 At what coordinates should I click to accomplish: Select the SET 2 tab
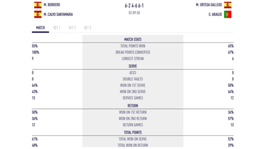click(x=72, y=28)
